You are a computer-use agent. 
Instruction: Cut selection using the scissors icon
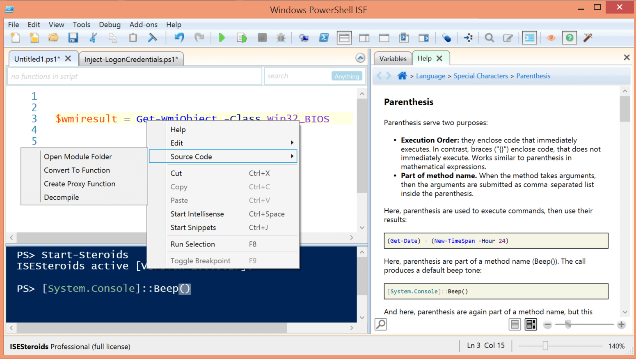[x=93, y=38]
